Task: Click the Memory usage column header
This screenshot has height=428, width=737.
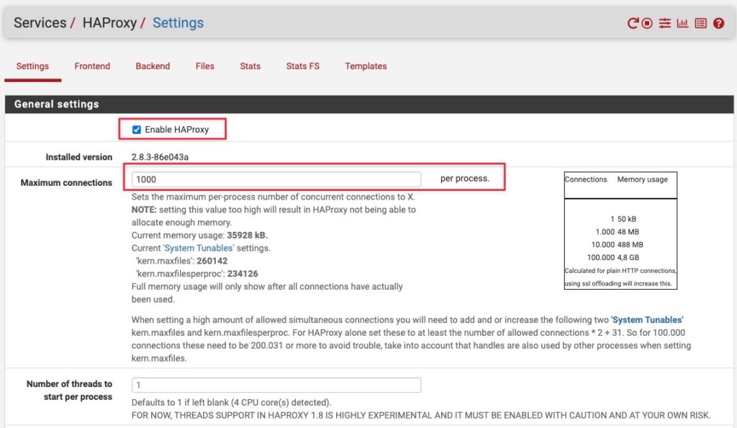Action: [642, 179]
